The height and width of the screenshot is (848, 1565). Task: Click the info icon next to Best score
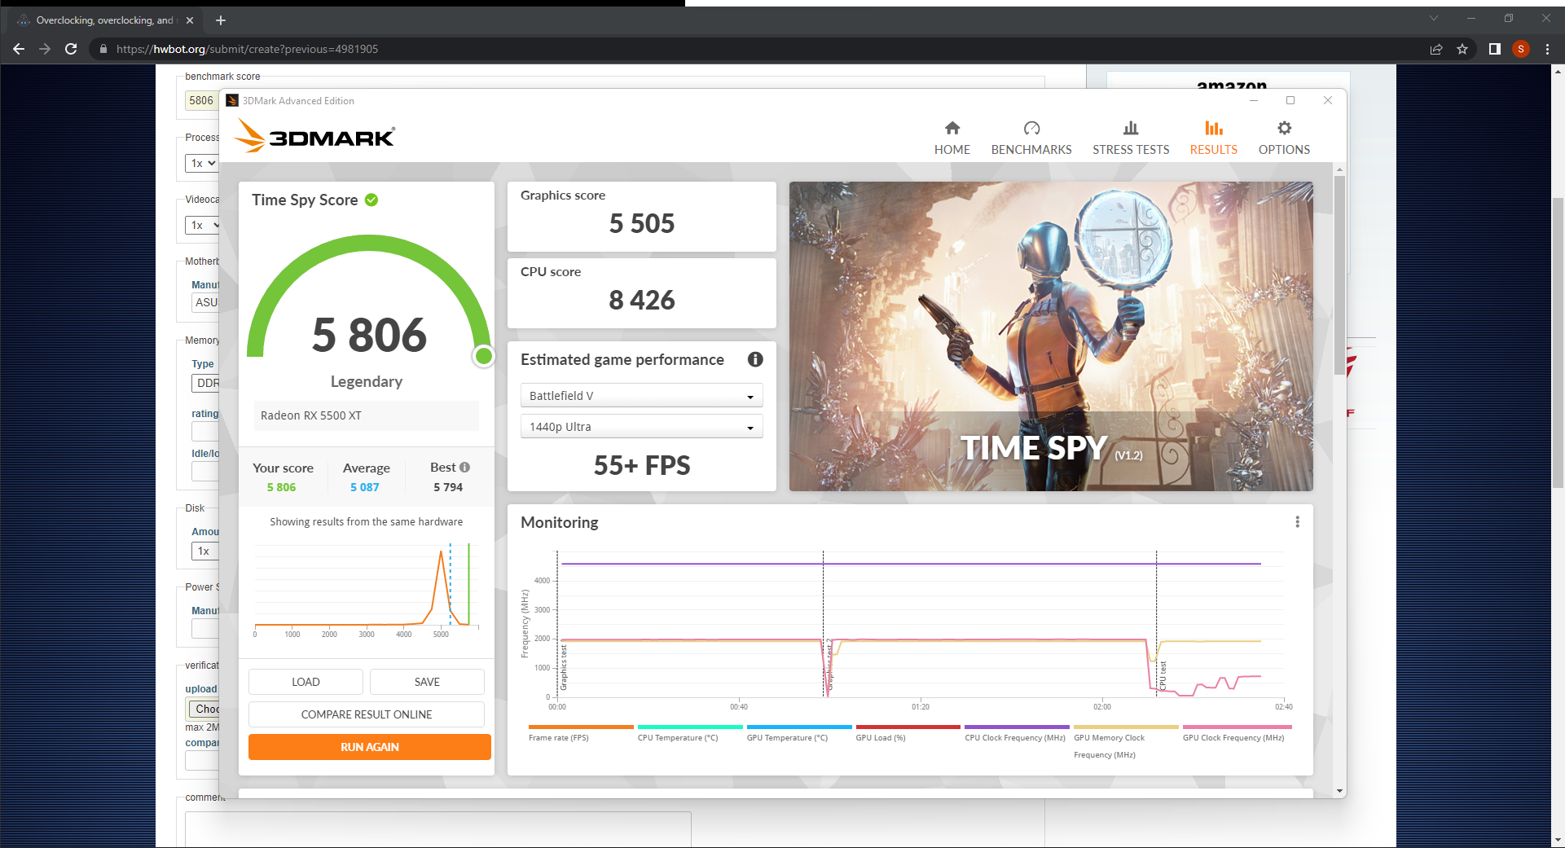coord(464,468)
